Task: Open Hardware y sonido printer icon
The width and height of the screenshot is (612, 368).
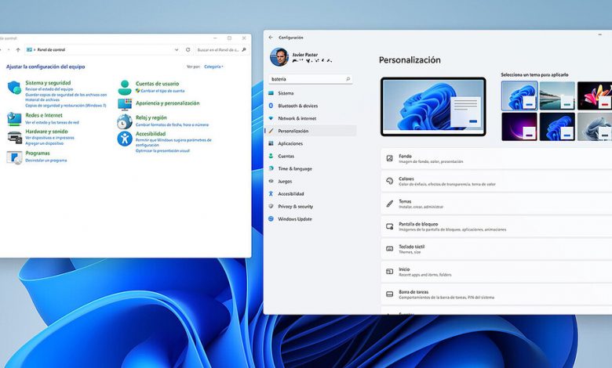Action: tap(14, 137)
